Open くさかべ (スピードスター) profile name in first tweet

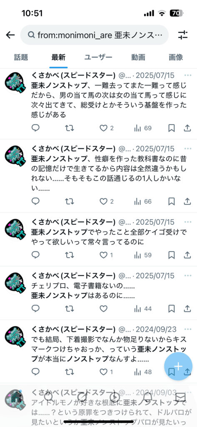pos(73,75)
